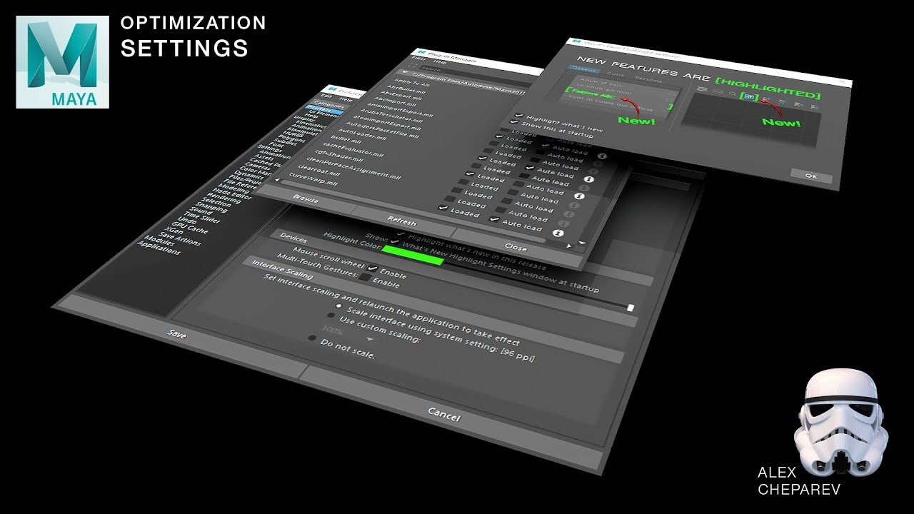The height and width of the screenshot is (514, 914).
Task: Click AutodeskPacketFile.mll plug-in entry
Action: coord(382,131)
